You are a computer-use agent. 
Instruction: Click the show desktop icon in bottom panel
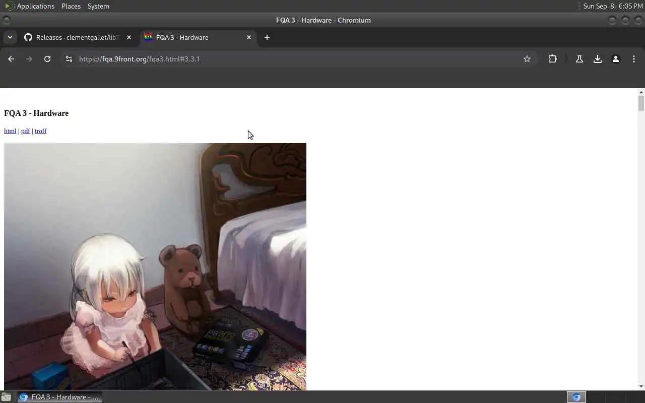[x=6, y=397]
